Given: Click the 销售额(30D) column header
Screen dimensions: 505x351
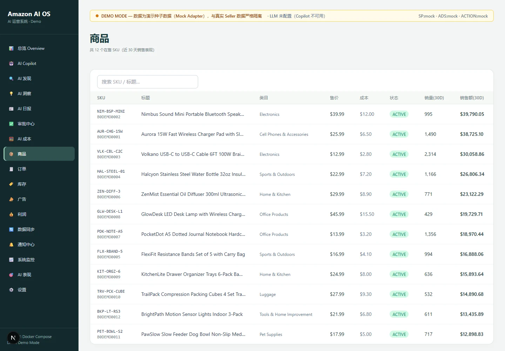Looking at the screenshot, I should click(x=472, y=98).
